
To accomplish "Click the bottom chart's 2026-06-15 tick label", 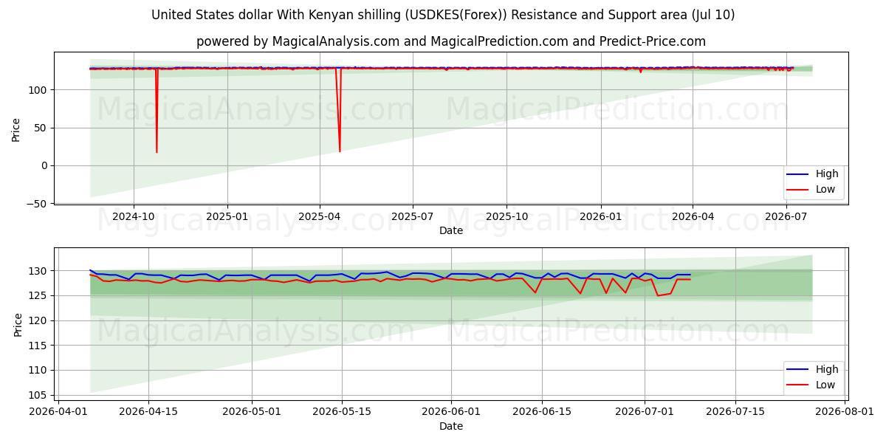I will click(x=542, y=412).
